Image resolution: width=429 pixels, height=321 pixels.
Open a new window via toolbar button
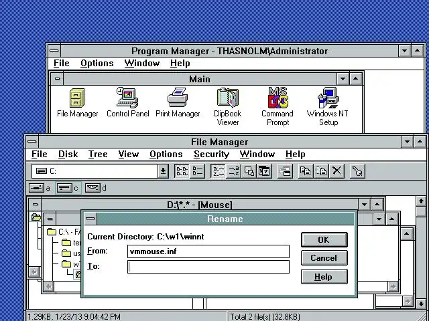pos(285,171)
